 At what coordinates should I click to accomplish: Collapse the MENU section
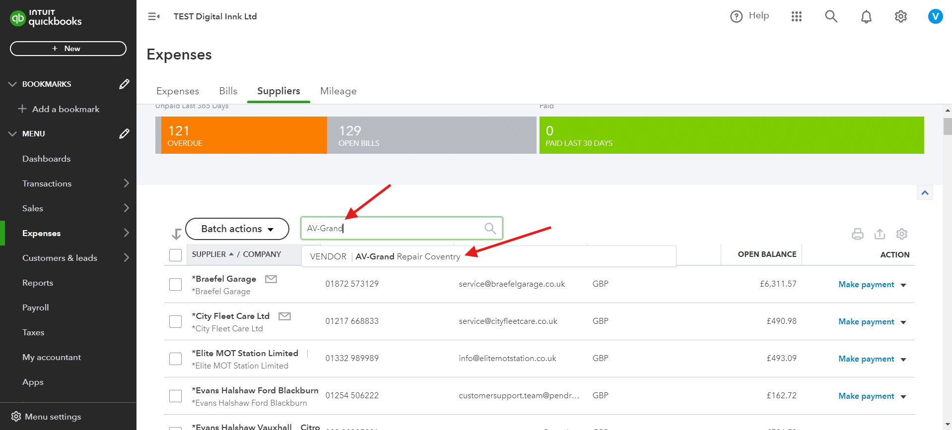click(12, 134)
